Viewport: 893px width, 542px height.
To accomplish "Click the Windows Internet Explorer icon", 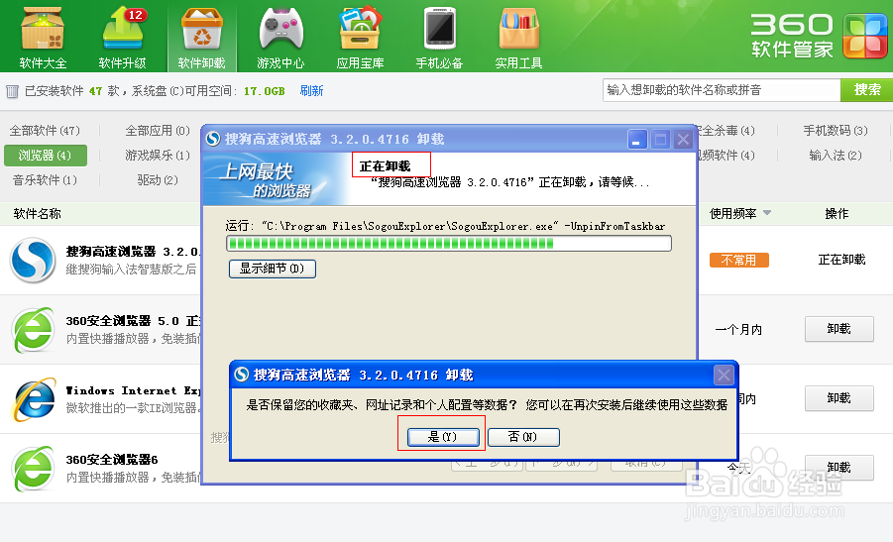I will coord(34,399).
